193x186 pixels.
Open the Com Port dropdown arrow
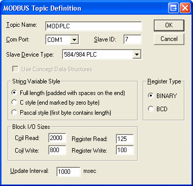point(74,40)
